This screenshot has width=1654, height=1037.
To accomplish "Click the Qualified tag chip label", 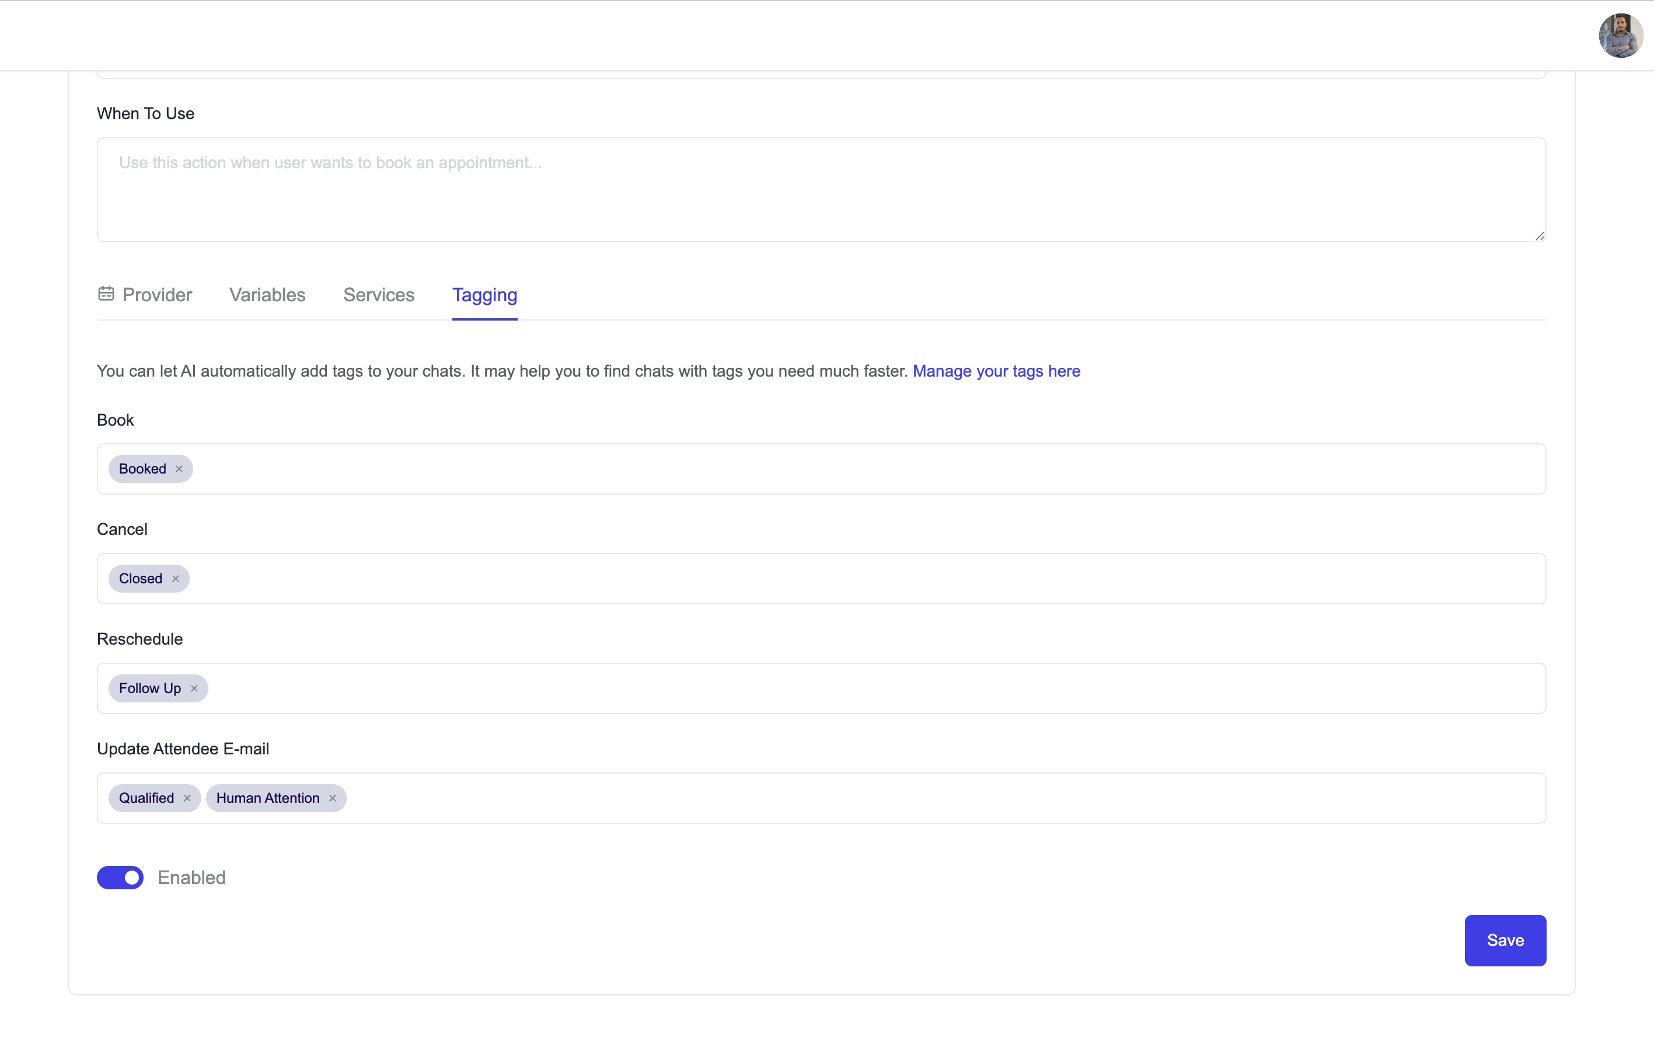I will coord(146,798).
